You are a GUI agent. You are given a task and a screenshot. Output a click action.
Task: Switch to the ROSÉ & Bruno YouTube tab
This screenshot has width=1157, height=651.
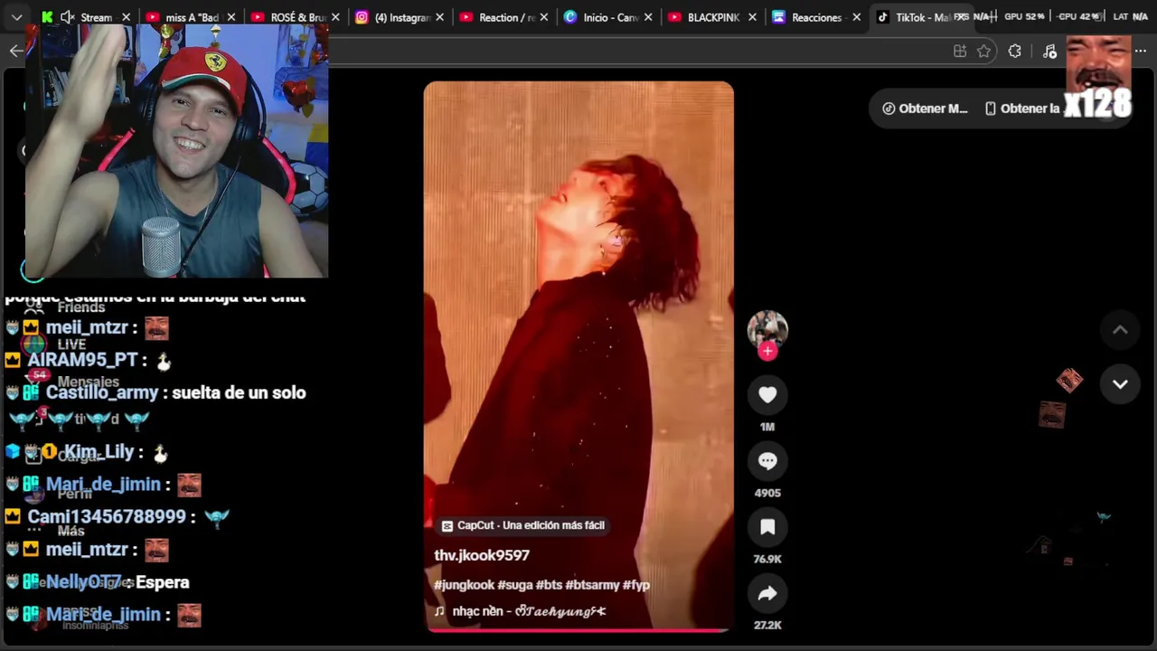tap(294, 17)
